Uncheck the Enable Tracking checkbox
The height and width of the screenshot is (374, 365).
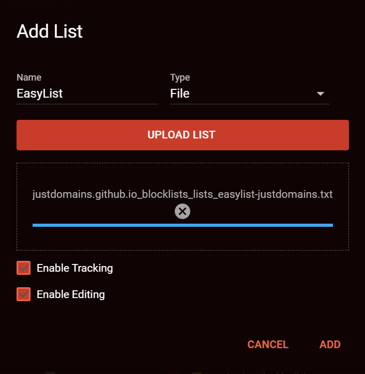coord(23,268)
